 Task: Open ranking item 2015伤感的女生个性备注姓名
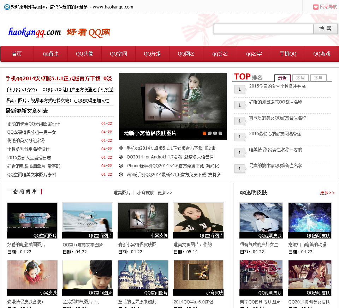click(x=278, y=86)
